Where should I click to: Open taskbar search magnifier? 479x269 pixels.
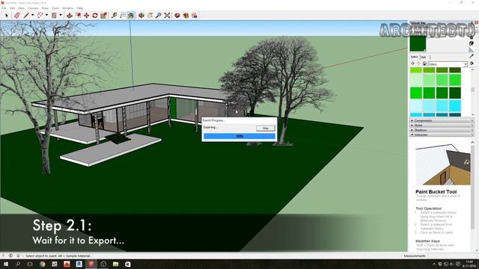[x=18, y=264]
